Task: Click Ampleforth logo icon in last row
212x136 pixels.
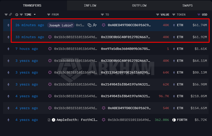Action: [54, 120]
